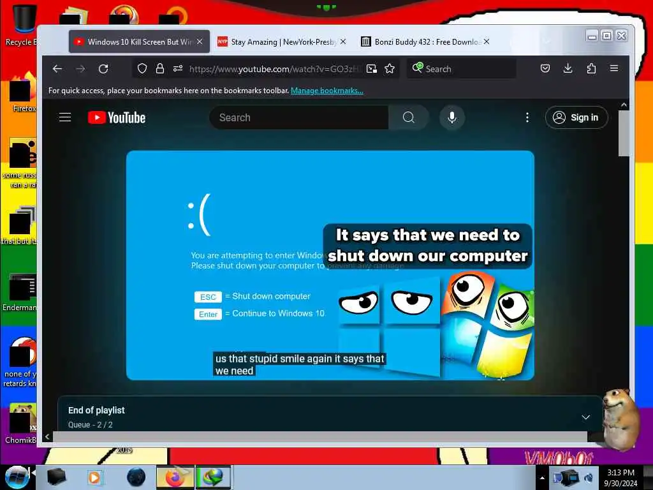Screen dimensions: 653x490
Task: Click the vertical scrollbar thumb
Action: [624, 133]
